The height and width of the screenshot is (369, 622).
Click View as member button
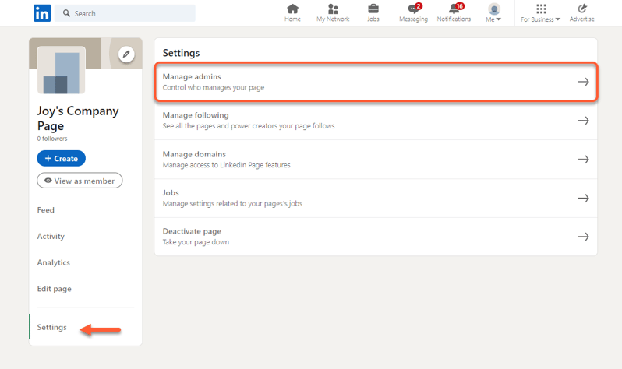tap(80, 181)
